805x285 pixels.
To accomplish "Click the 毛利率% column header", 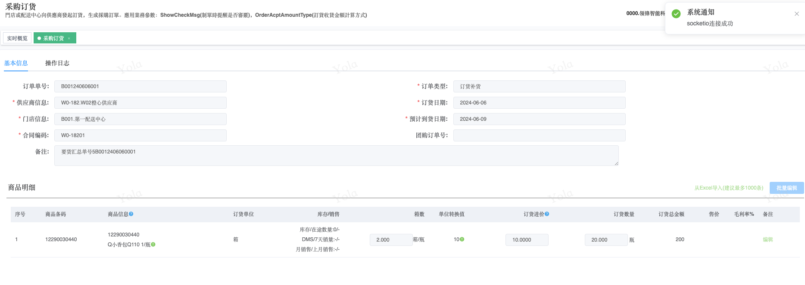I will (744, 214).
